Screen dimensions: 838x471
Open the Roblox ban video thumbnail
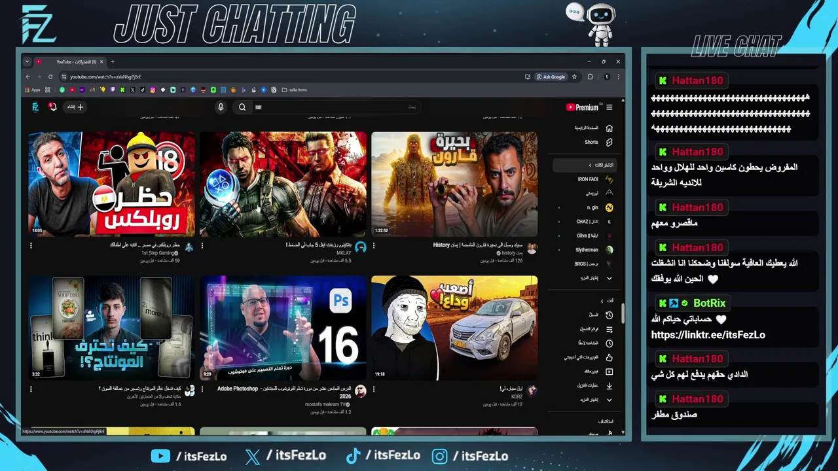[x=112, y=184]
